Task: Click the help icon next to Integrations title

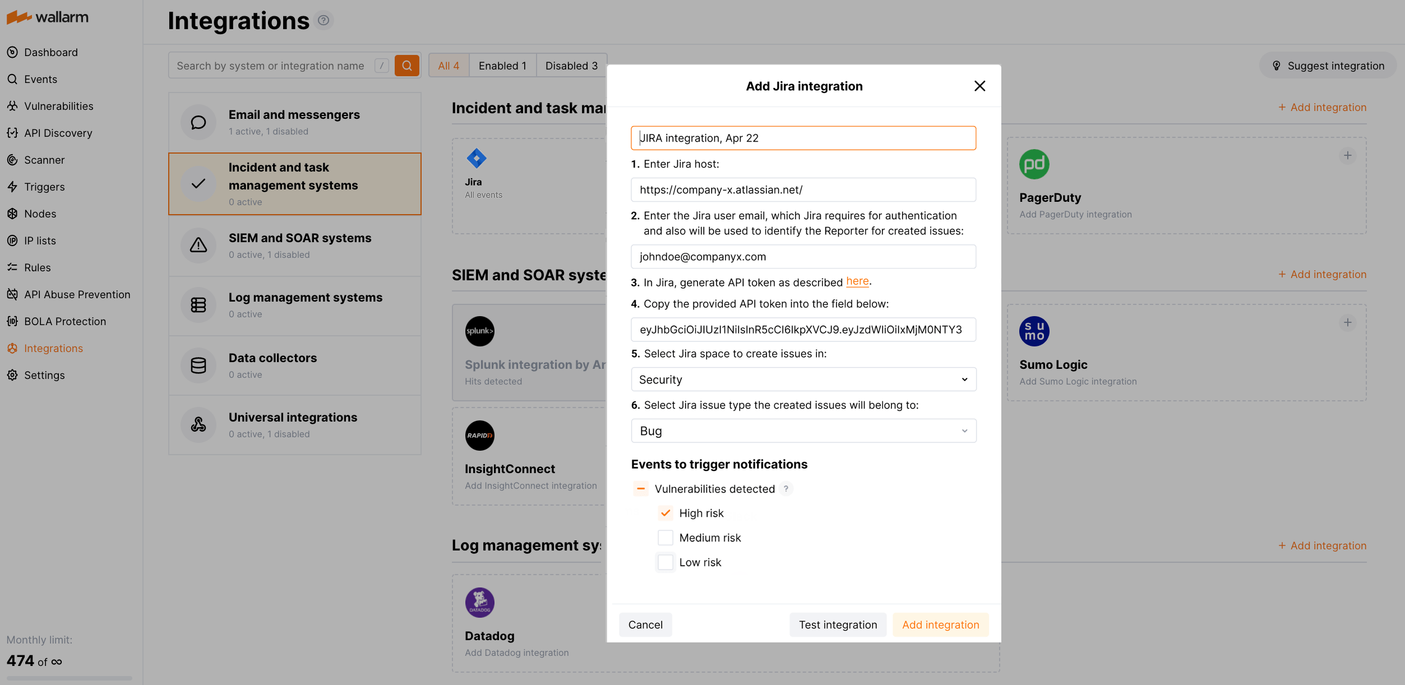Action: [323, 21]
